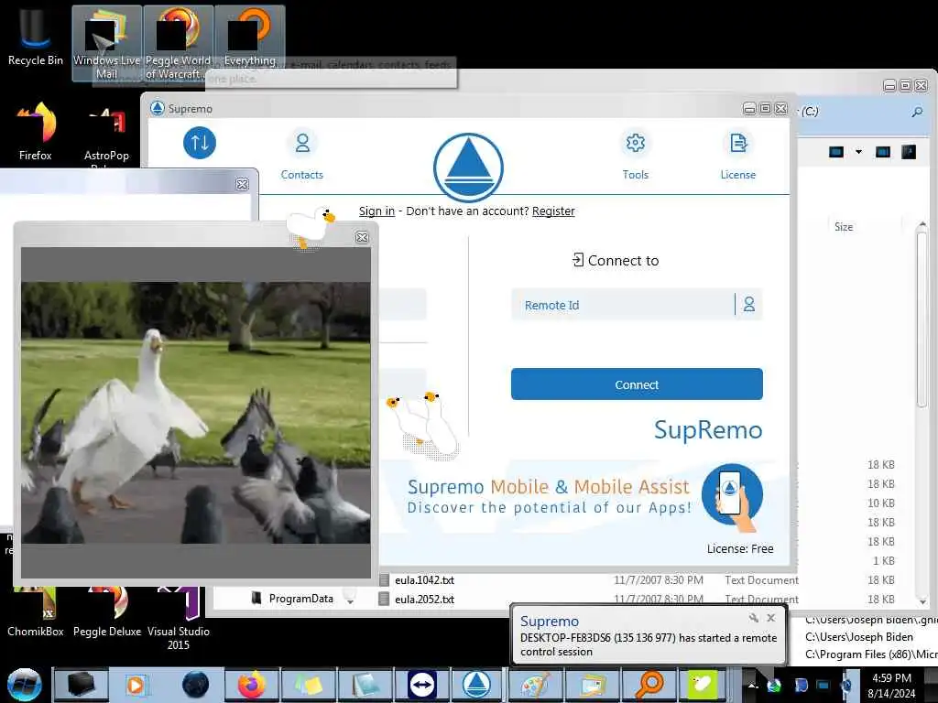938x703 pixels.
Task: Select eula.1042.txt in Explorer window
Action: point(424,579)
